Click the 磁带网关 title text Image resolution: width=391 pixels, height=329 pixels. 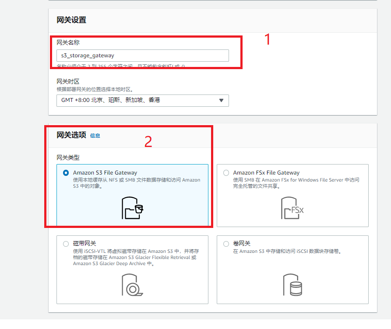[x=85, y=244]
